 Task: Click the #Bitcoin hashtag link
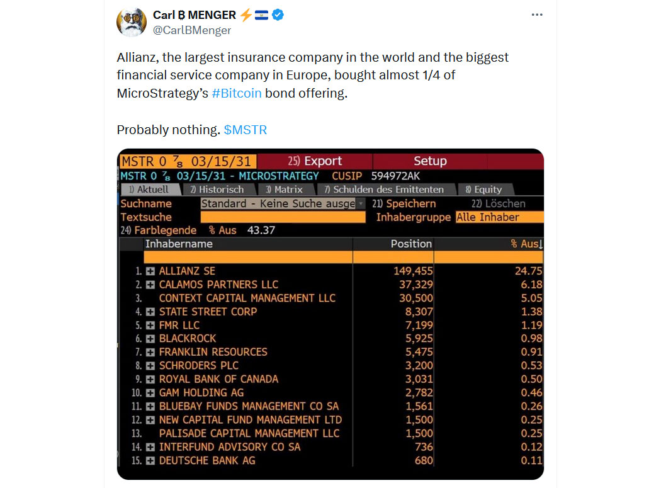pyautogui.click(x=237, y=93)
